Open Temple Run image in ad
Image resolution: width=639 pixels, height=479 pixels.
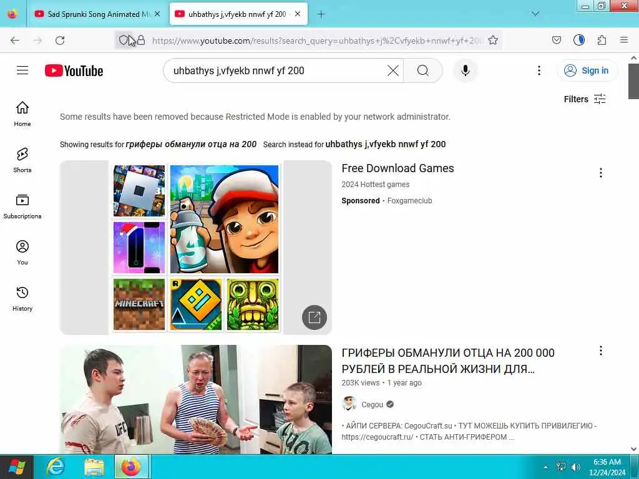click(253, 304)
